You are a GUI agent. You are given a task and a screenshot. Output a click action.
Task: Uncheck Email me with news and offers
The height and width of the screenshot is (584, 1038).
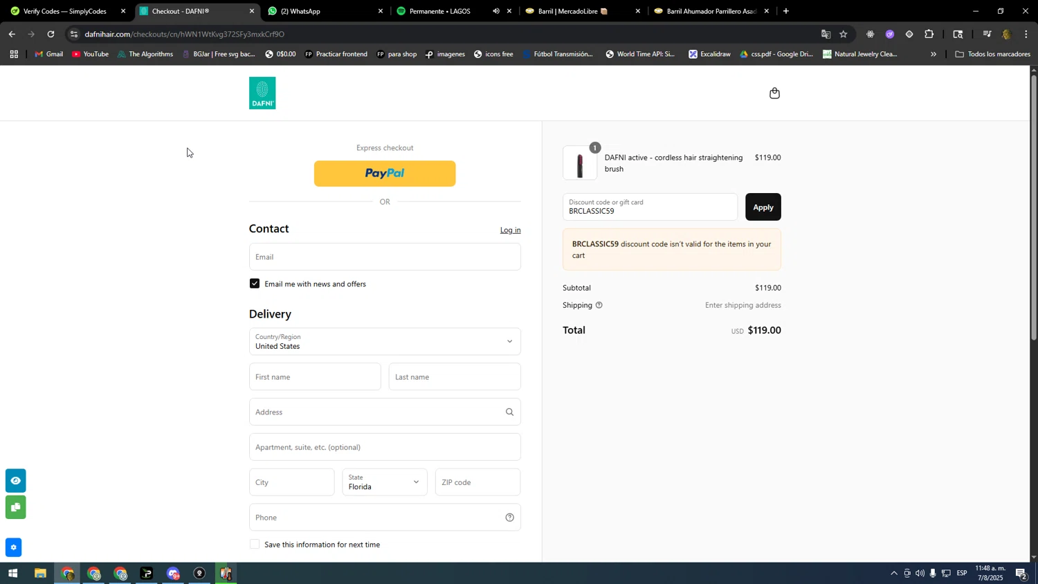point(255,284)
